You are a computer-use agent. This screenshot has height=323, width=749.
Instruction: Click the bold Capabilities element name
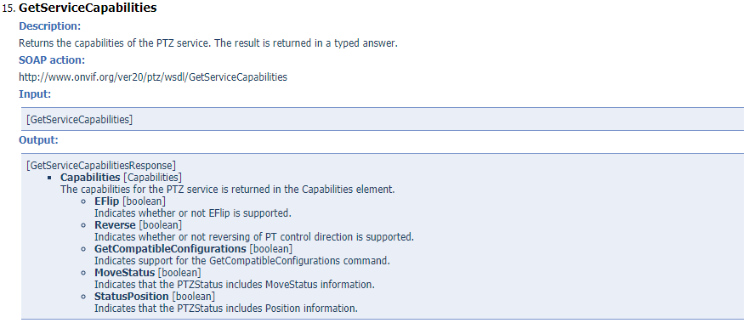click(90, 178)
